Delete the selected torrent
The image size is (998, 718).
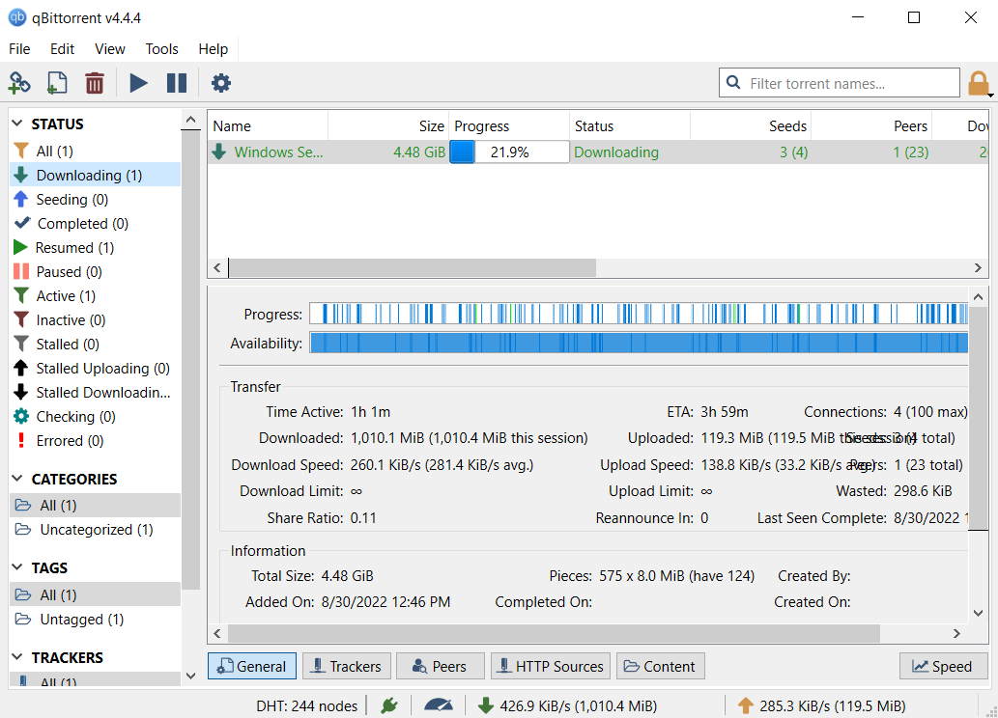(x=94, y=83)
